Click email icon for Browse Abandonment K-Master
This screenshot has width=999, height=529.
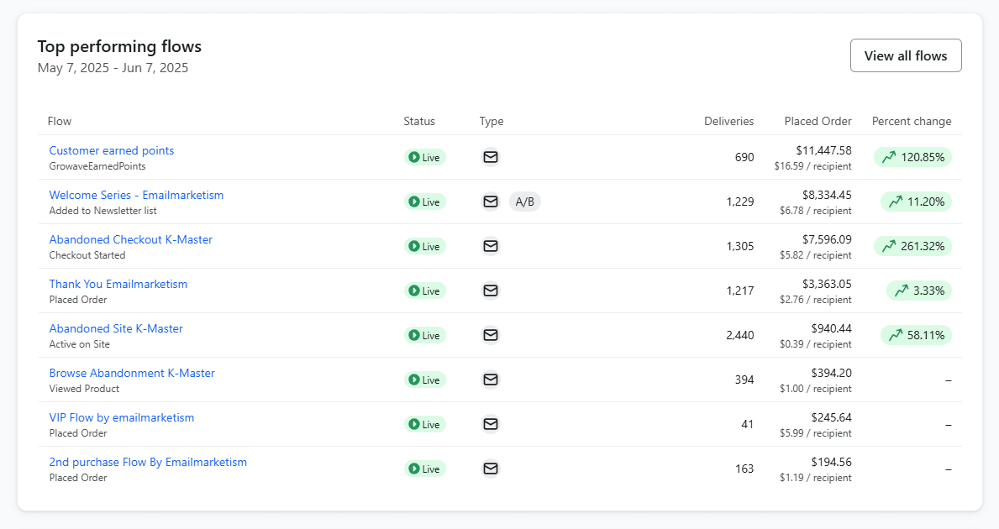pyautogui.click(x=491, y=380)
